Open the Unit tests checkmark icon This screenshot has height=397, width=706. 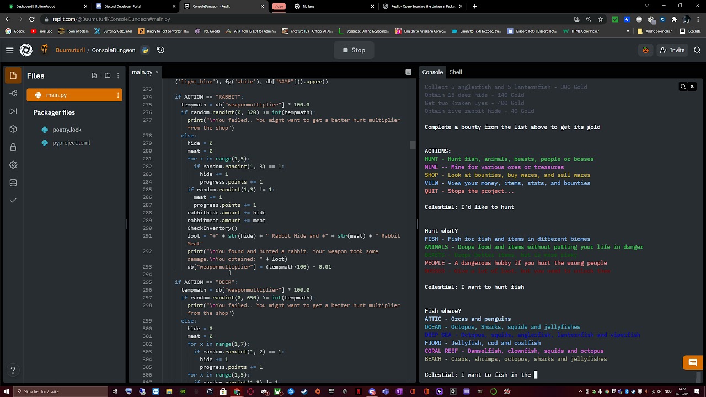13,200
